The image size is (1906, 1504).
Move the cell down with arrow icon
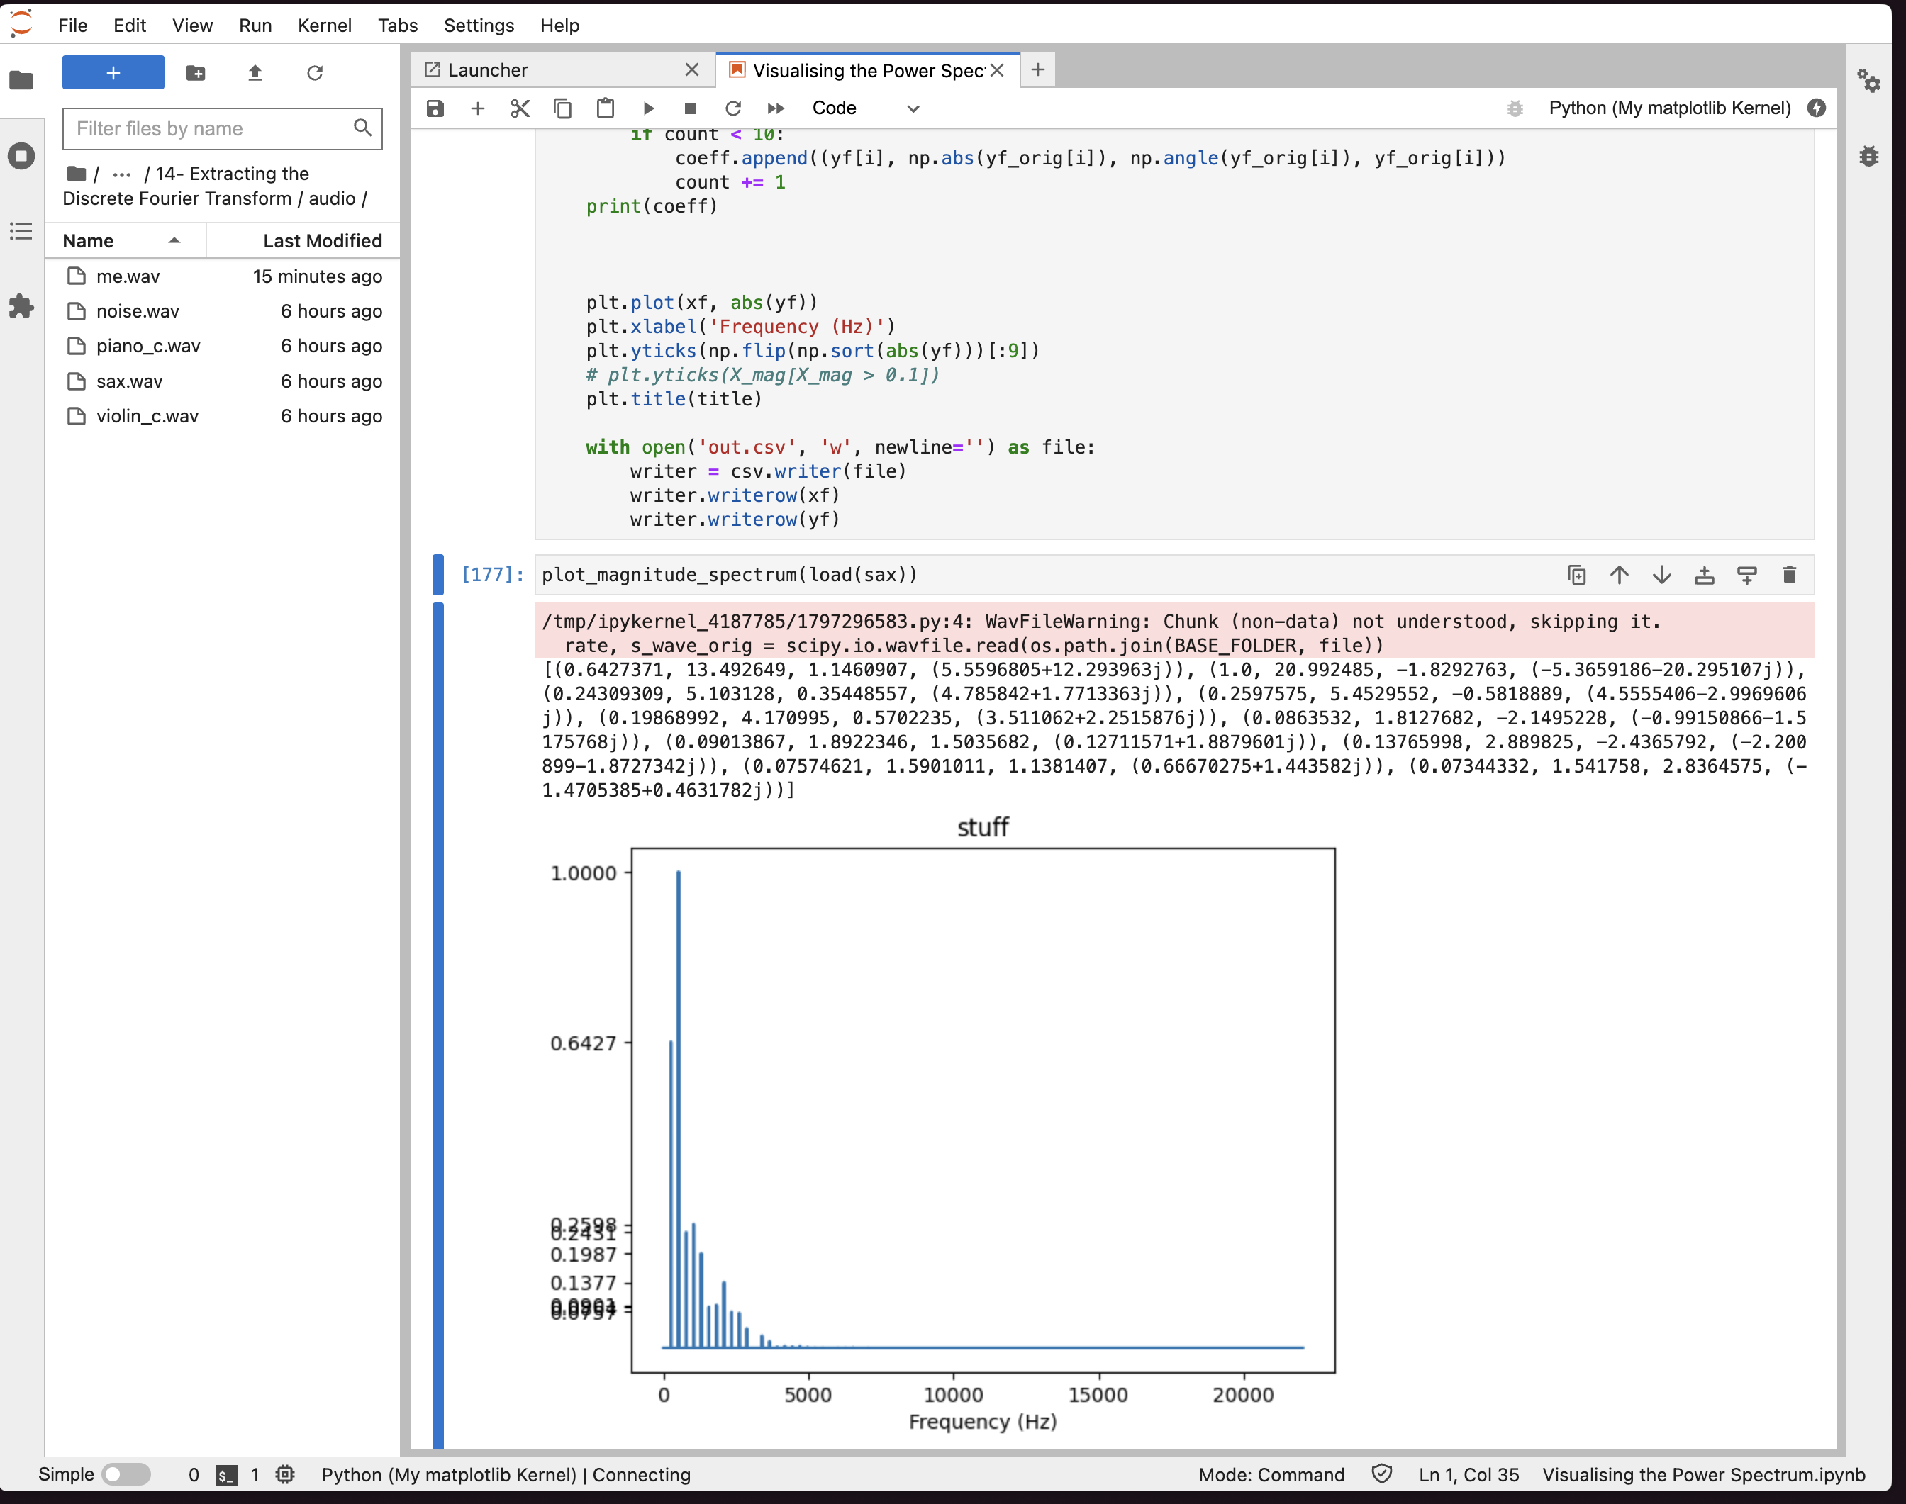[1661, 575]
